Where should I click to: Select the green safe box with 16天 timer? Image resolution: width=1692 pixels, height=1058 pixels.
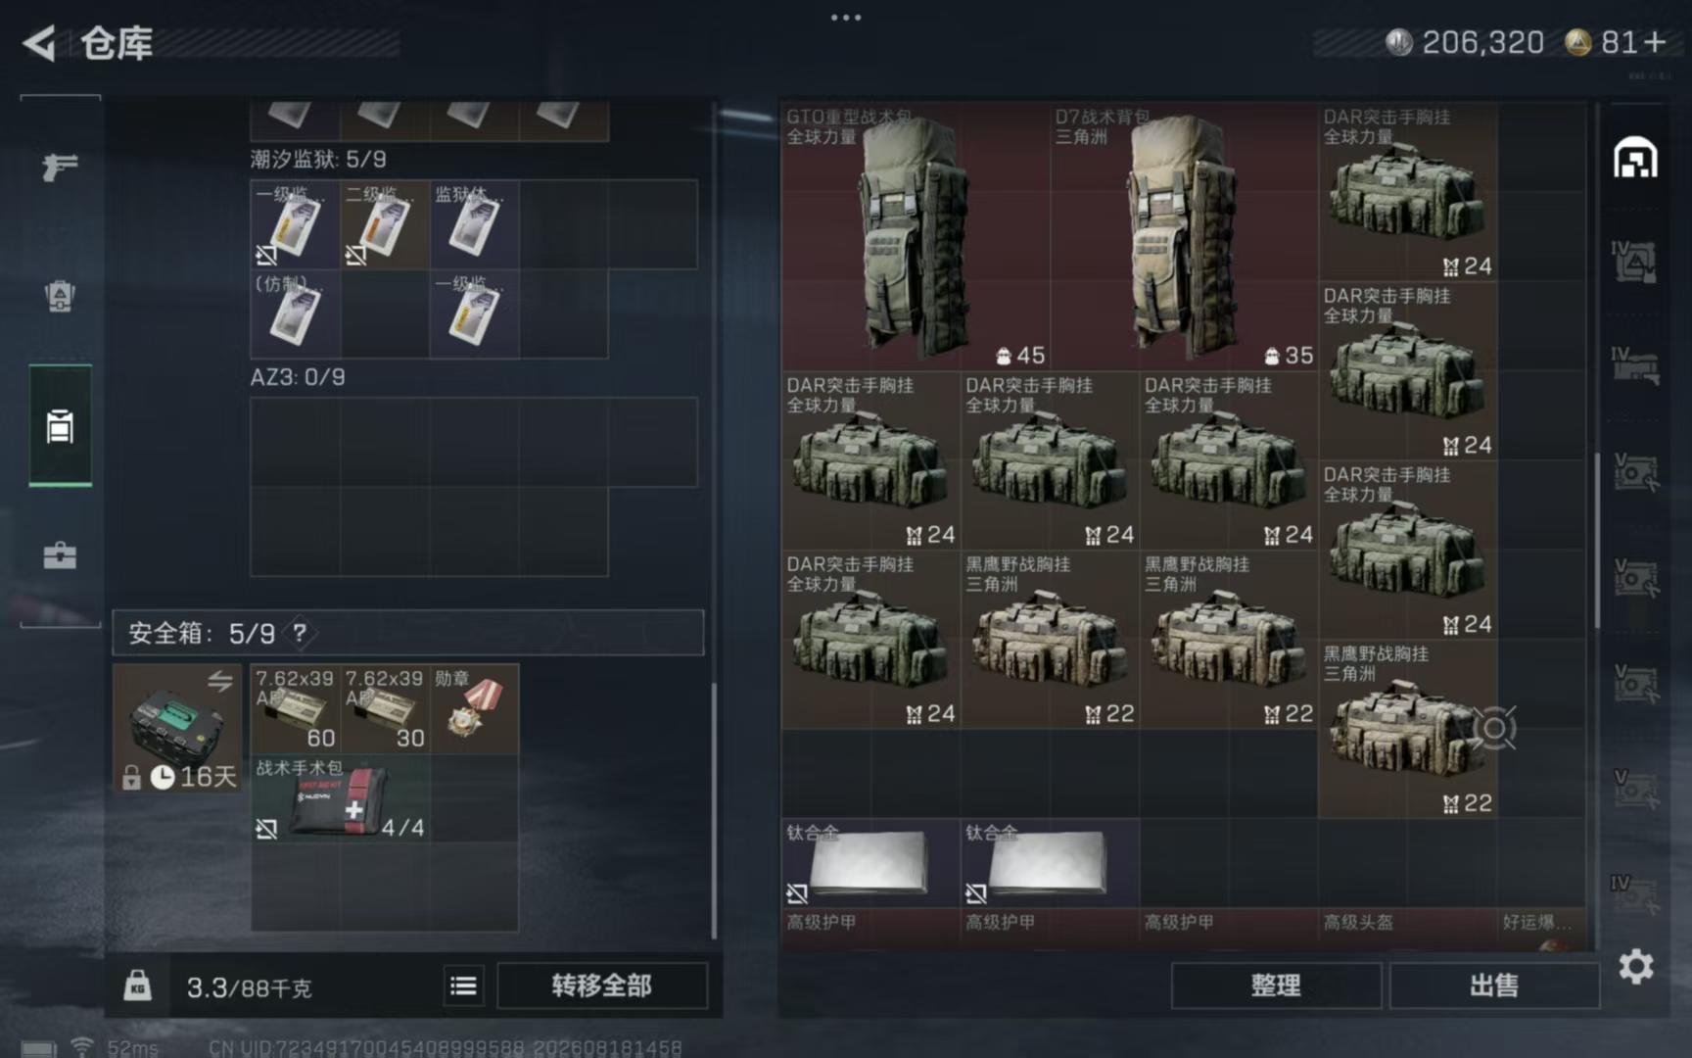(x=177, y=728)
